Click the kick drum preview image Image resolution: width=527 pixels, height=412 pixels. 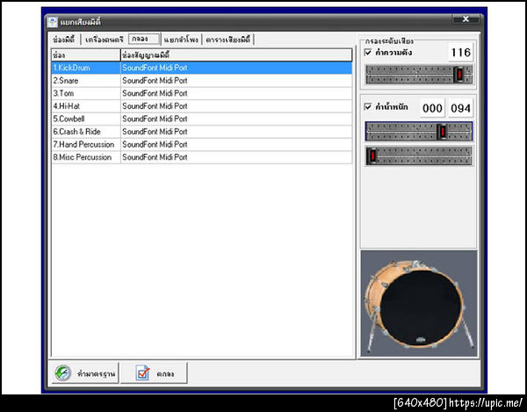419,303
